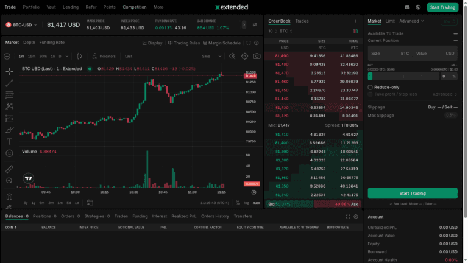Select the 15m chart interval
This screenshot has height=263, width=468.
point(32,57)
